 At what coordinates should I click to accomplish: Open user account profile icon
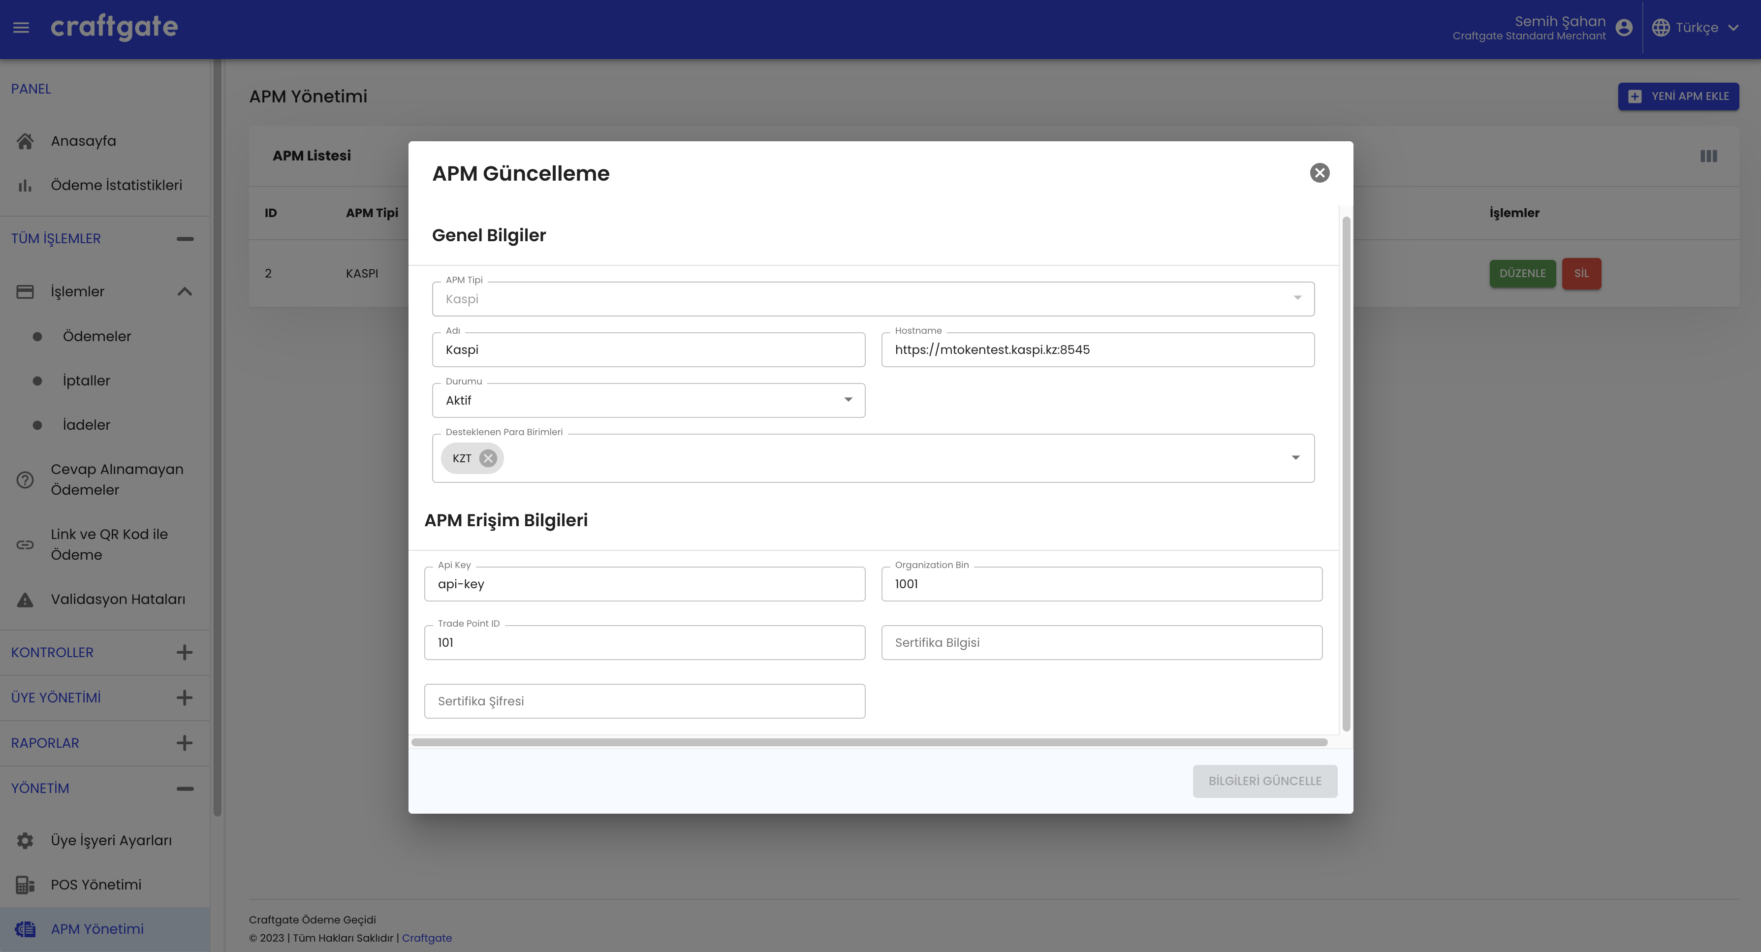[1624, 28]
